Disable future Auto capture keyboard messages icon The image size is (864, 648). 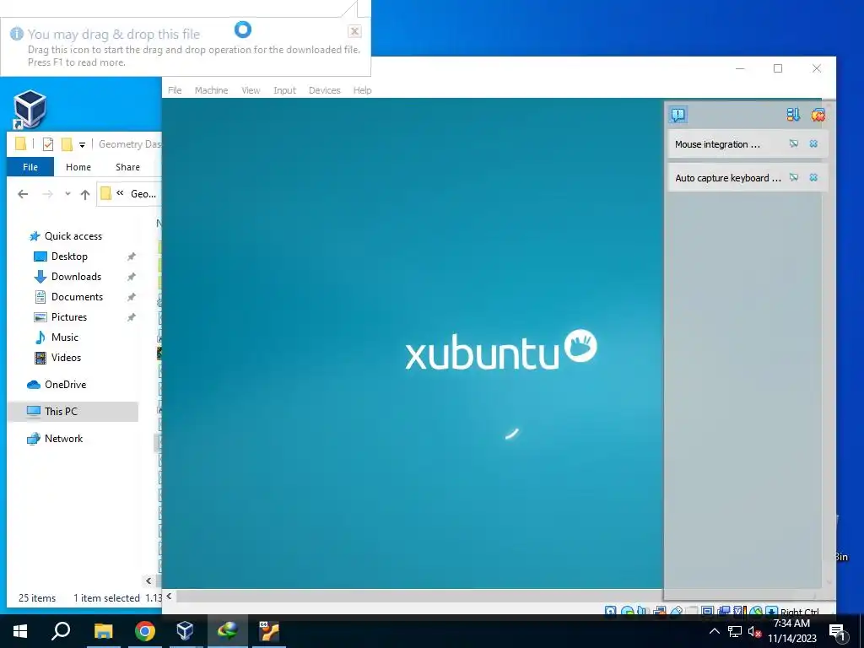pyautogui.click(x=793, y=177)
